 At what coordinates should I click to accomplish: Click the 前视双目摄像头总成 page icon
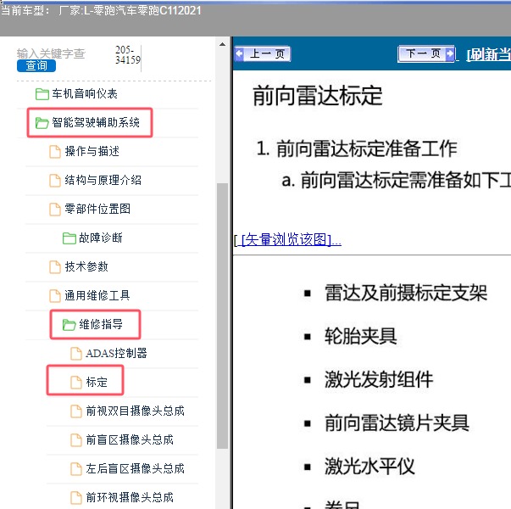[x=76, y=411]
